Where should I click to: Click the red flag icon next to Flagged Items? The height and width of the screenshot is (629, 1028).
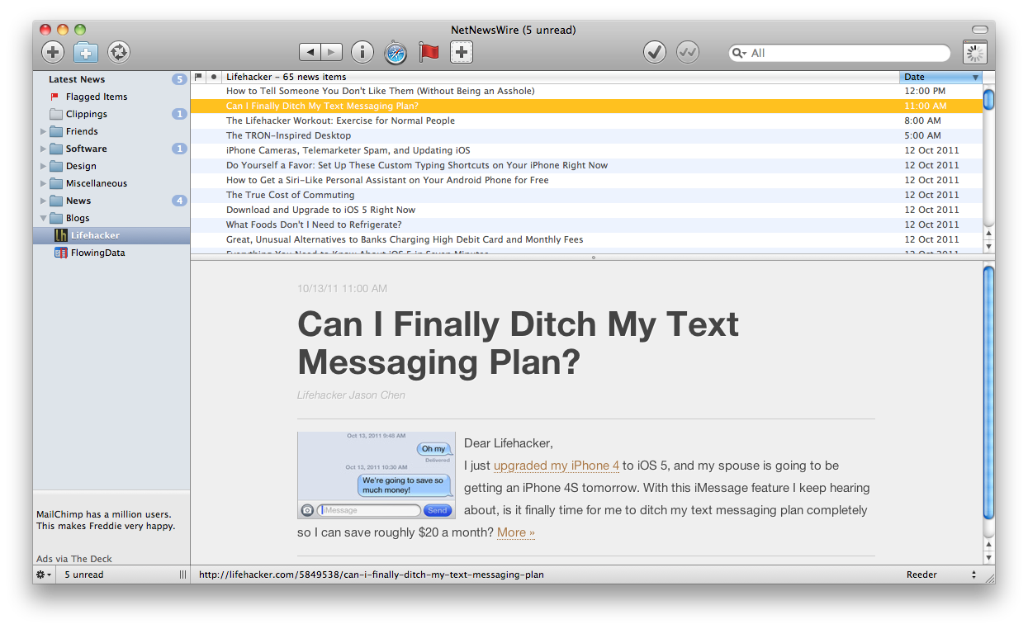55,97
